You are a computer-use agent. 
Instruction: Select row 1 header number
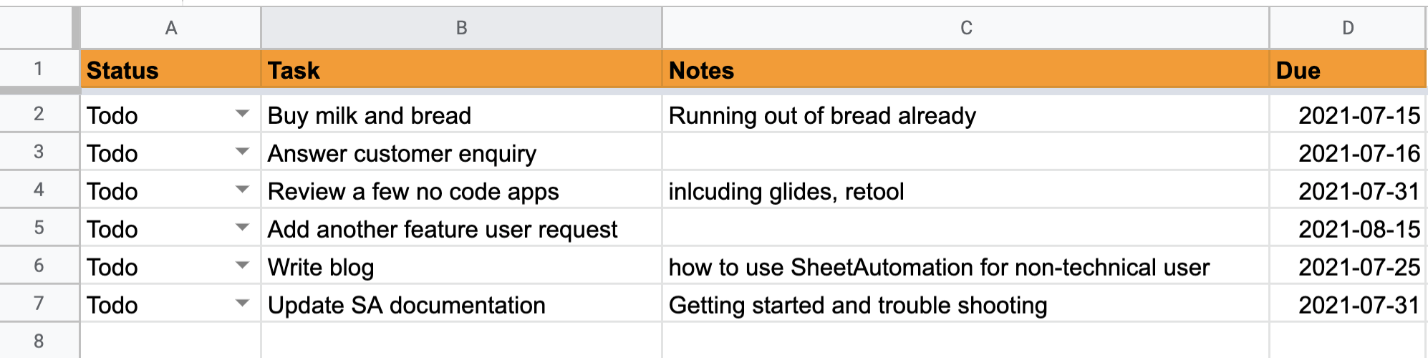(x=38, y=69)
